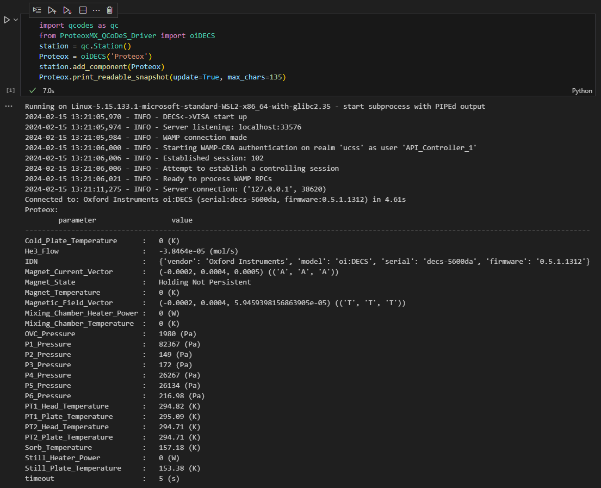The height and width of the screenshot is (488, 601).
Task: Open more cell actions ellipsis in toolbar
Action: coord(96,10)
